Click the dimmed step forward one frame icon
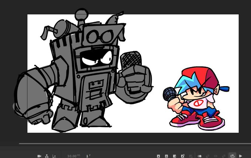This screenshot has width=251, height=158. tap(224, 156)
